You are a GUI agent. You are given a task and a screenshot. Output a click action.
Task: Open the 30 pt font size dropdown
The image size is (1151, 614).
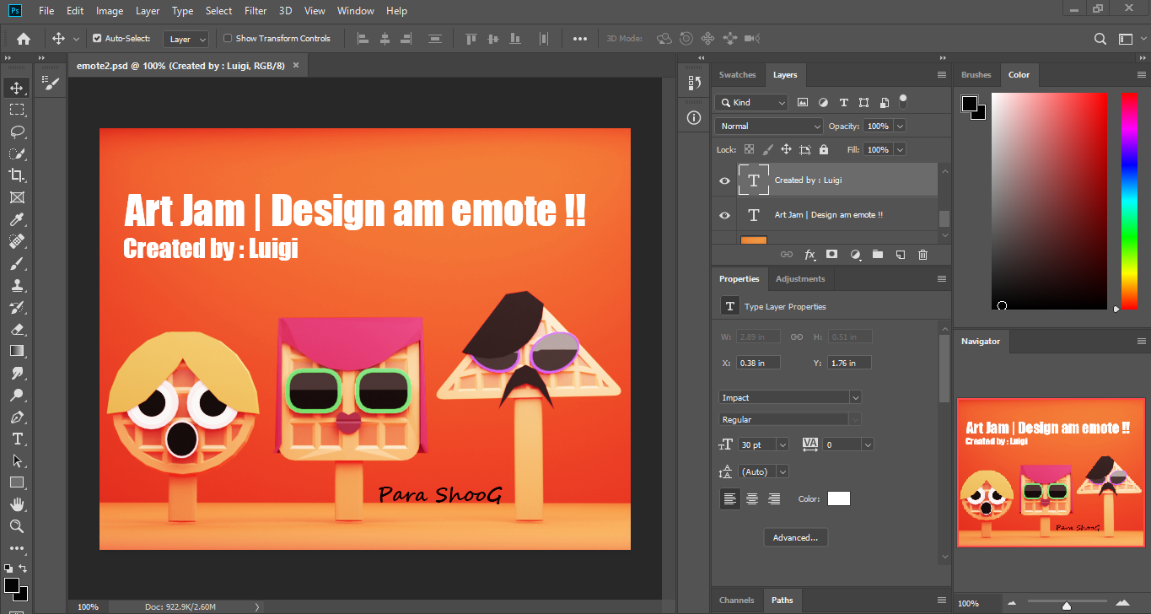click(x=781, y=444)
